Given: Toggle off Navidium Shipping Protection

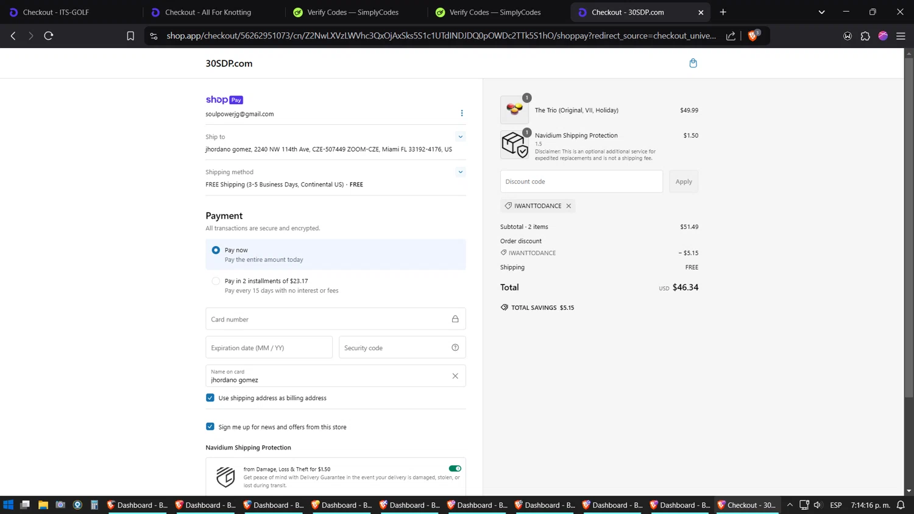Looking at the screenshot, I should 455,468.
